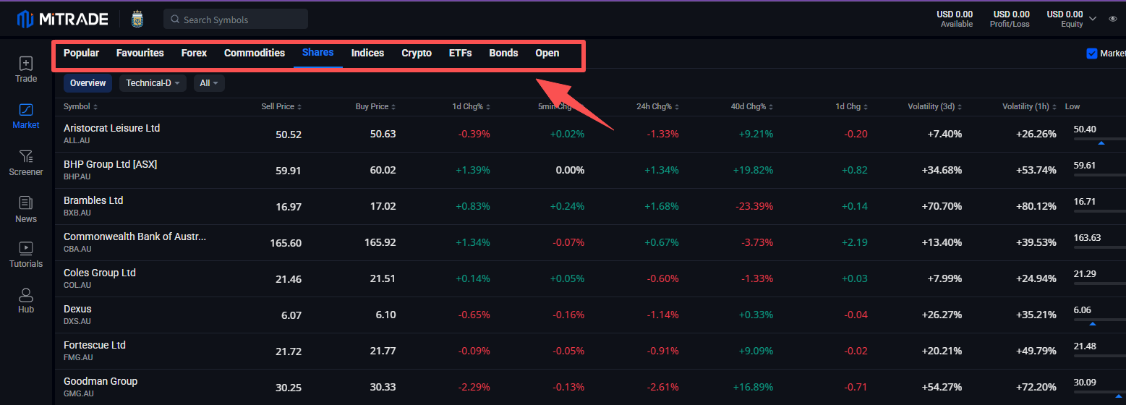
Task: Sort by Symbol column
Action: 81,106
